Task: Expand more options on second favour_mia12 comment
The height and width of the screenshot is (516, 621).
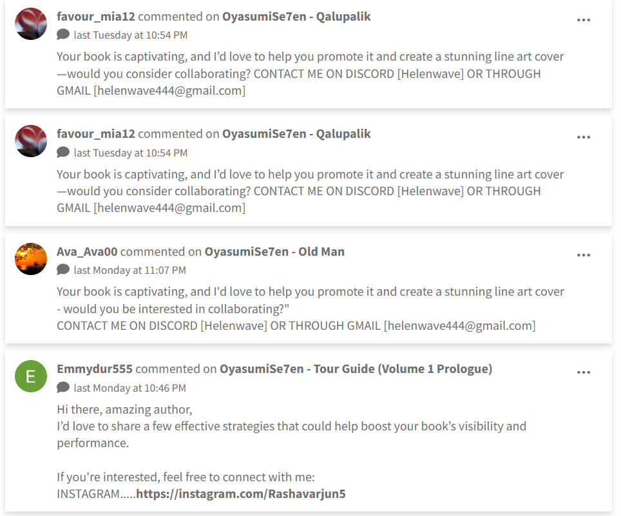Action: point(584,137)
